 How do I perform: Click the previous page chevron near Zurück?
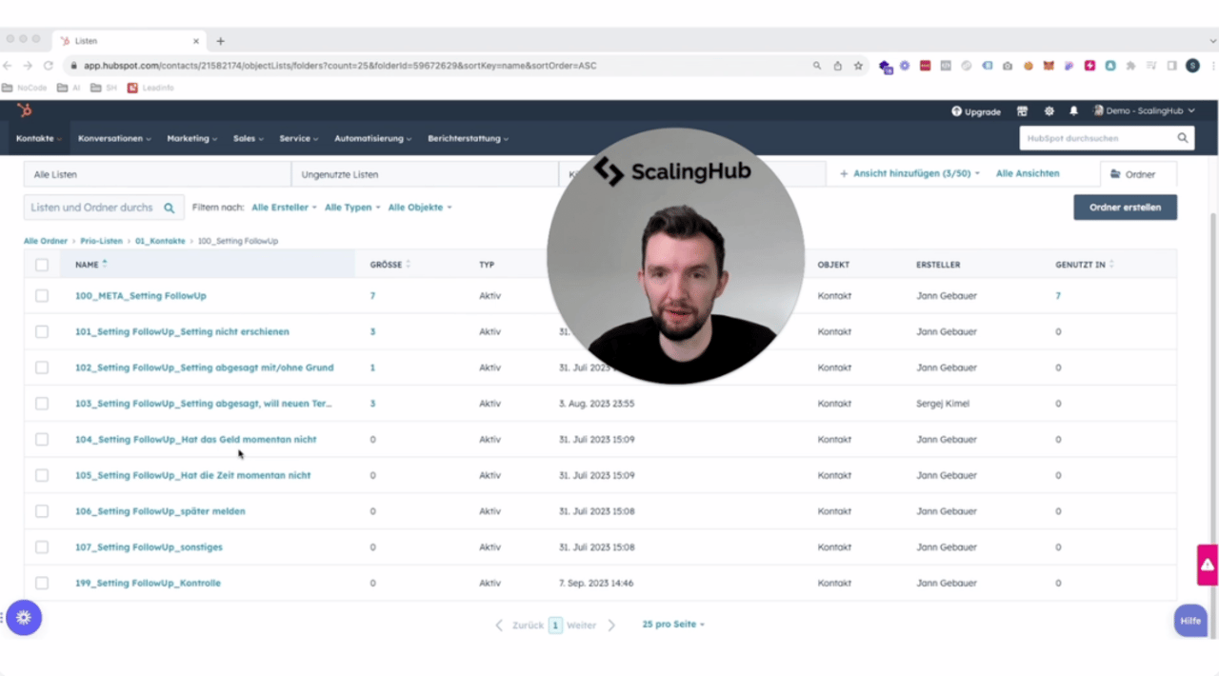pyautogui.click(x=499, y=626)
